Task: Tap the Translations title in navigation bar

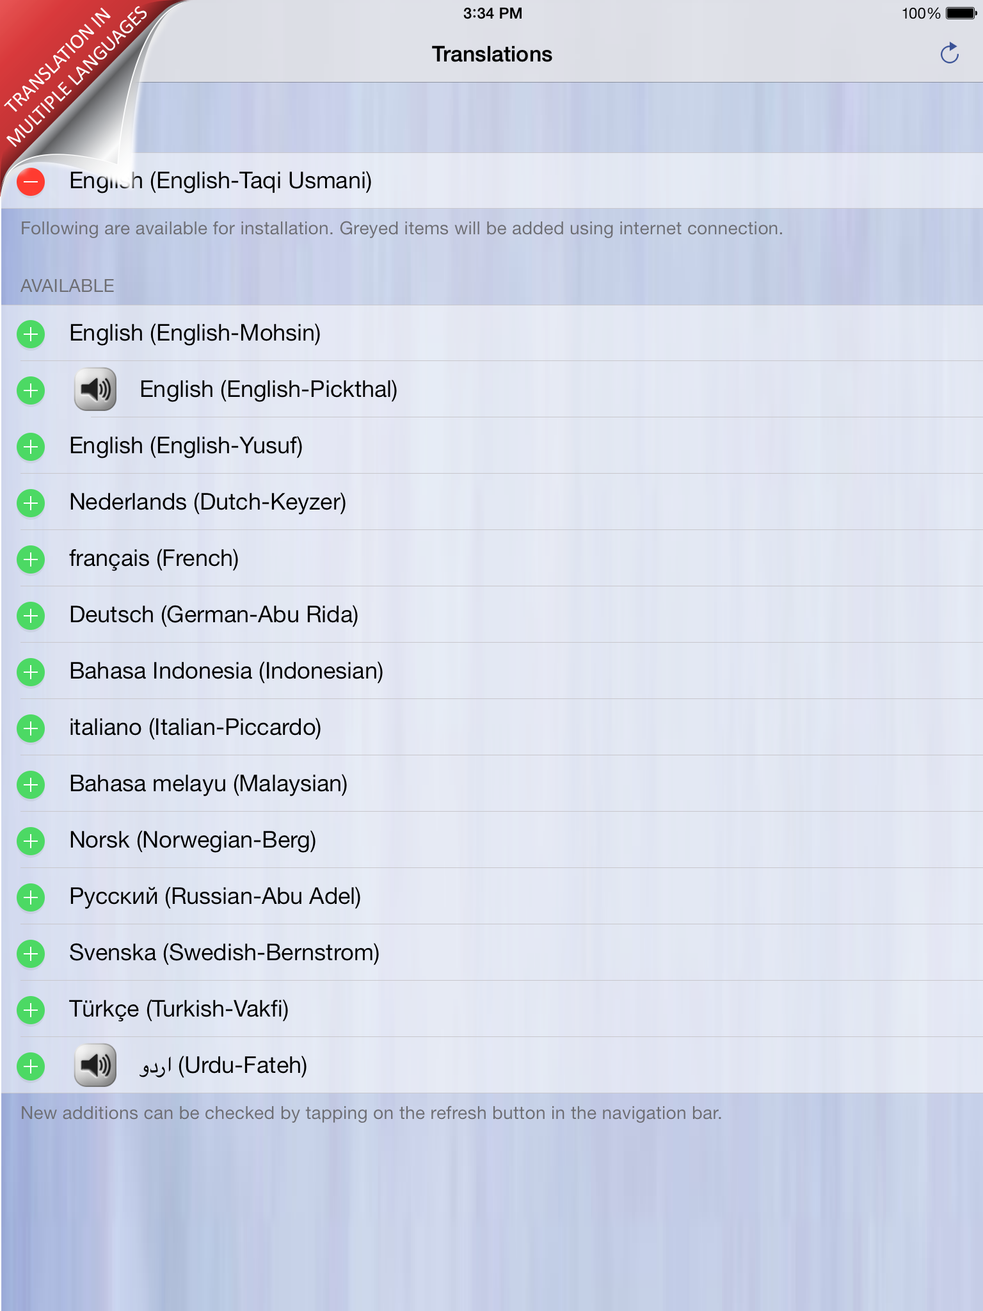Action: [491, 54]
